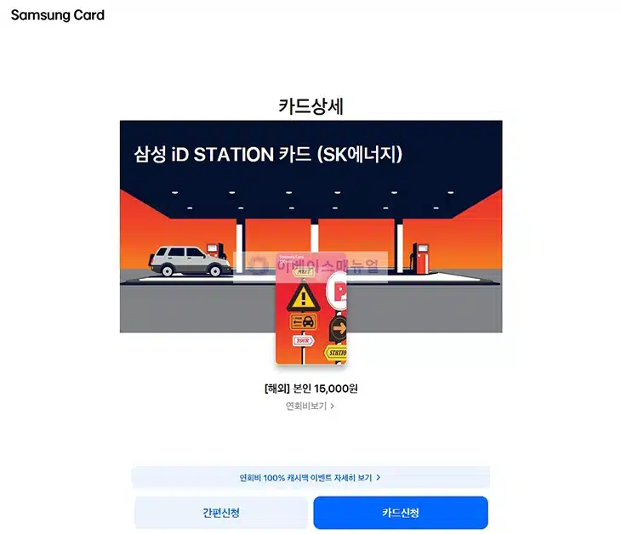Screen dimensions: 621x534
Task: Click the yellow warning triangle sign on card
Action: coord(303,297)
